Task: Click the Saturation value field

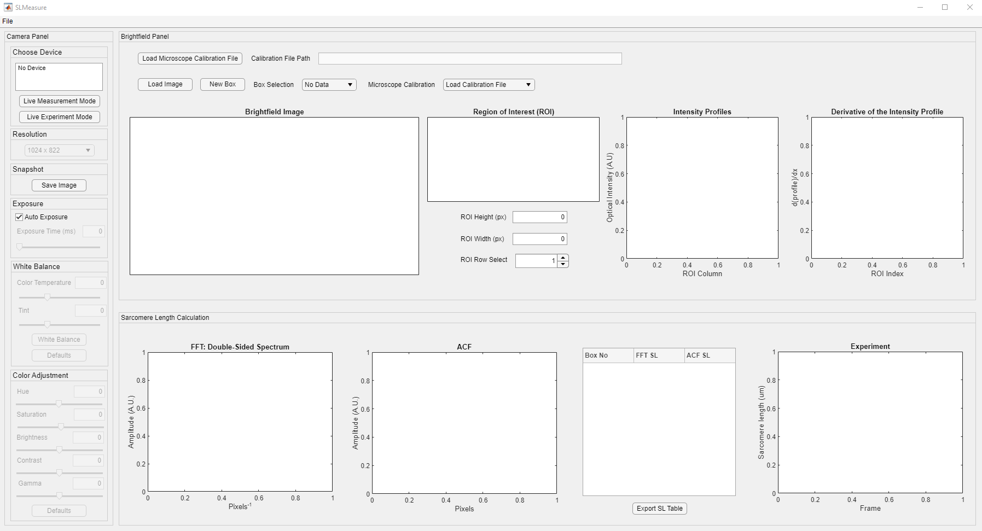Action: tap(89, 415)
